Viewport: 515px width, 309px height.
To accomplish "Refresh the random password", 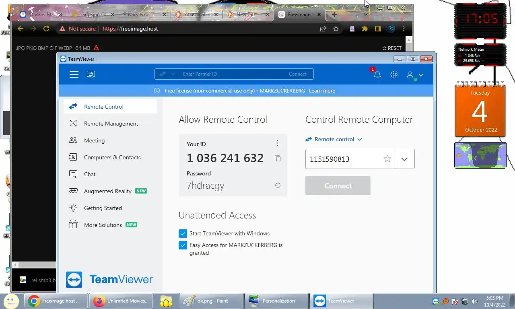I will pyautogui.click(x=278, y=185).
